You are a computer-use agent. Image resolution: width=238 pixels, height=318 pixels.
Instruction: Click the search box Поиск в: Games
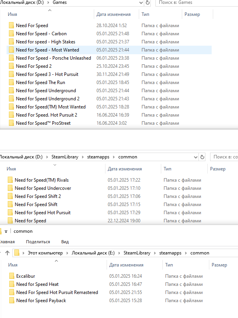click(x=197, y=3)
